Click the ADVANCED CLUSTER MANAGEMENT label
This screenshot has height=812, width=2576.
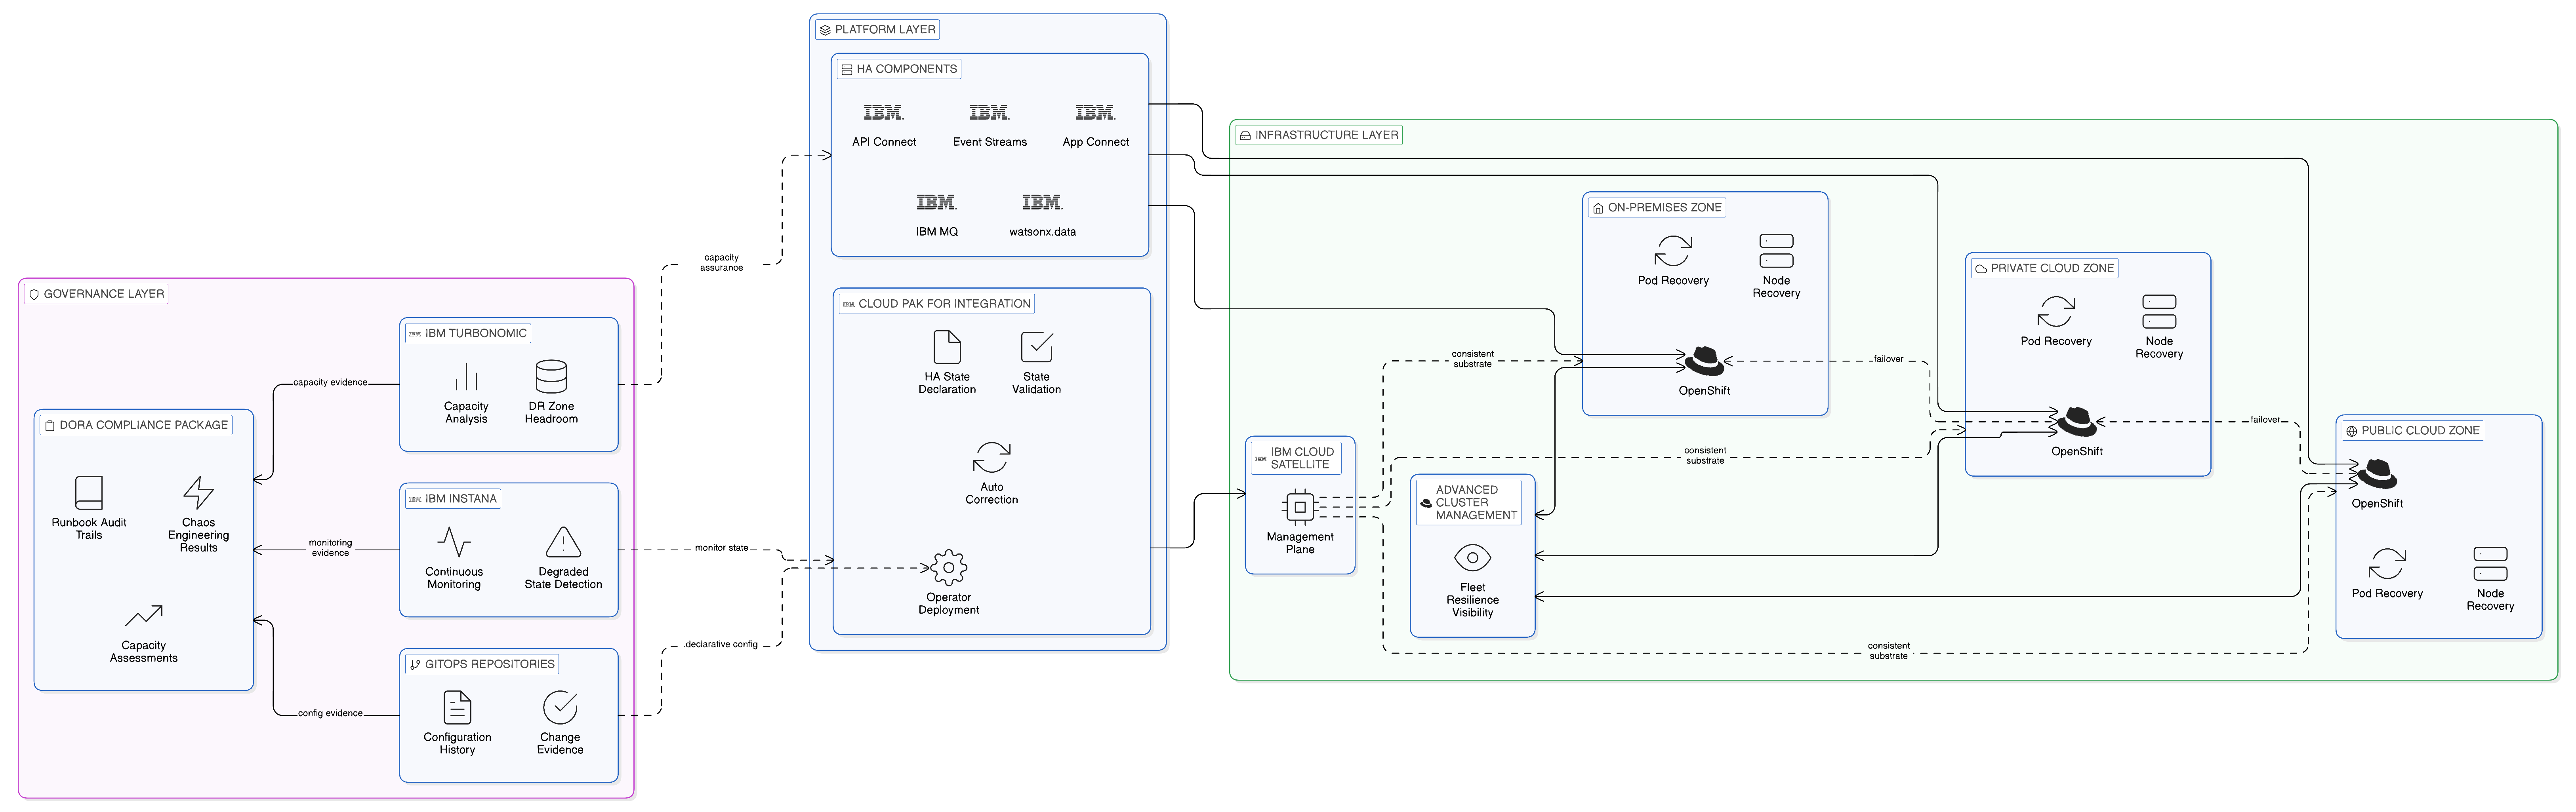[1469, 503]
